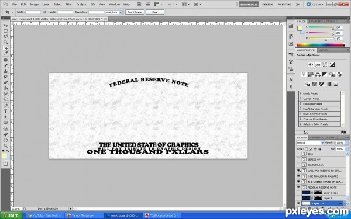Add a Color Balance adjustment
The width and height of the screenshot is (351, 219).
(318, 74)
